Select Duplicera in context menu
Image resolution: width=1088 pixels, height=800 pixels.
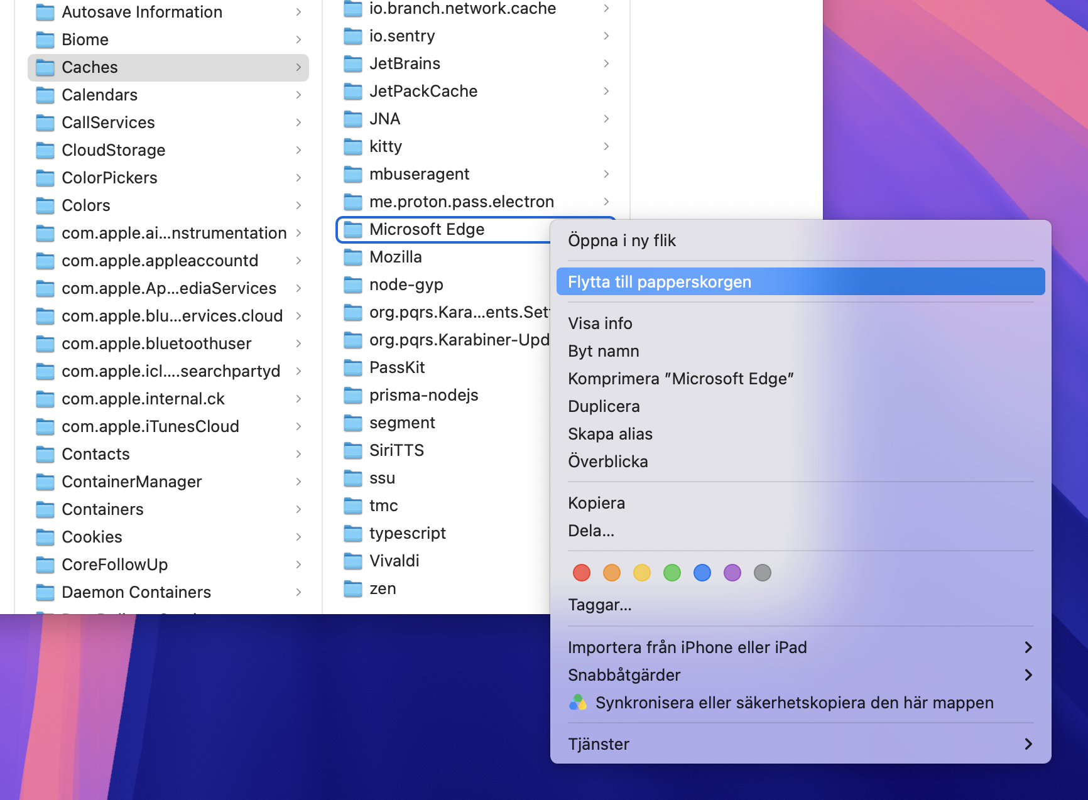pyautogui.click(x=801, y=406)
